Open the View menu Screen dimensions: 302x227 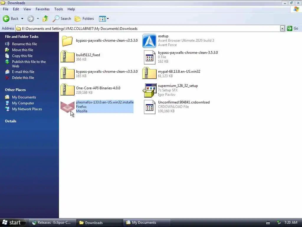tap(27, 9)
